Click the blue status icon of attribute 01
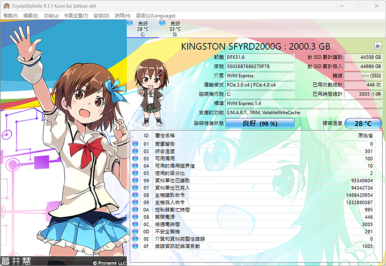 [135, 144]
